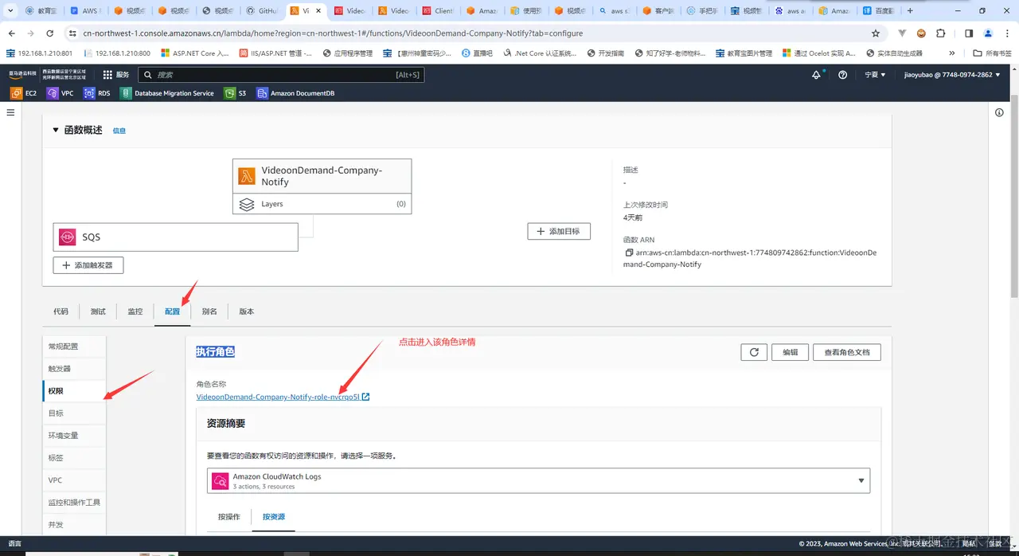Click the 信息 link beside 函数概述

click(x=119, y=131)
